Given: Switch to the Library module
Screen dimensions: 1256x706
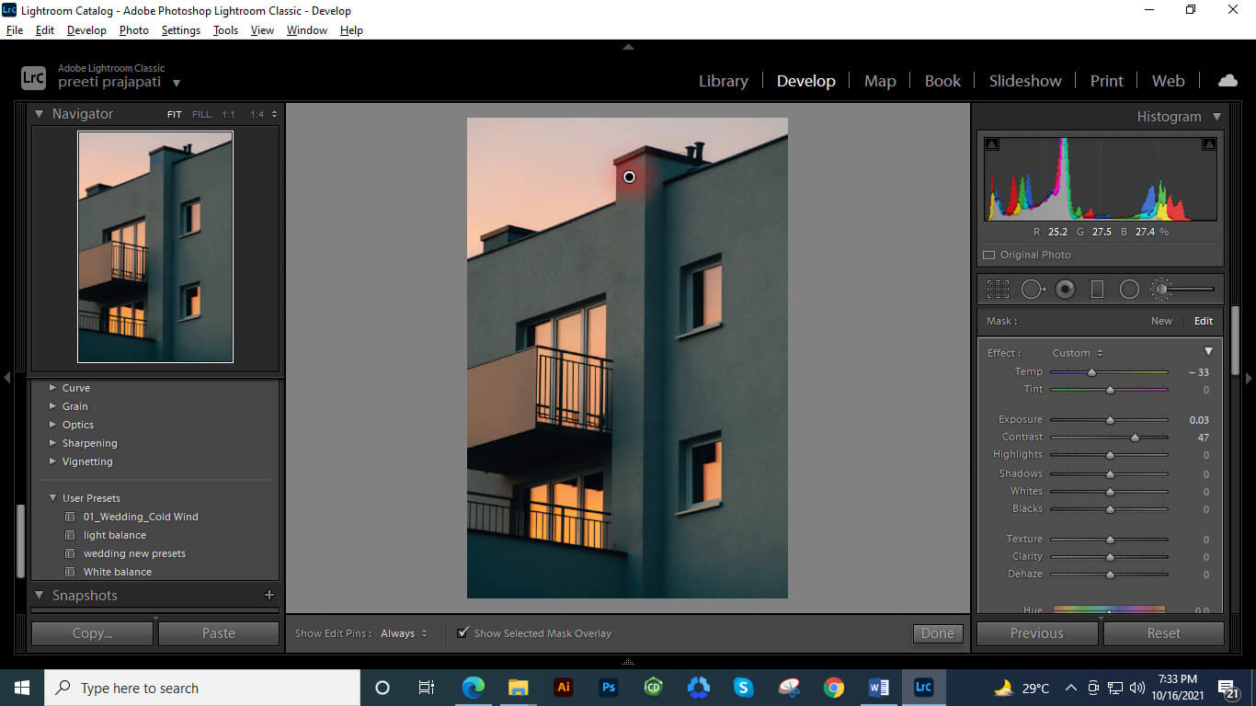Looking at the screenshot, I should tap(723, 80).
